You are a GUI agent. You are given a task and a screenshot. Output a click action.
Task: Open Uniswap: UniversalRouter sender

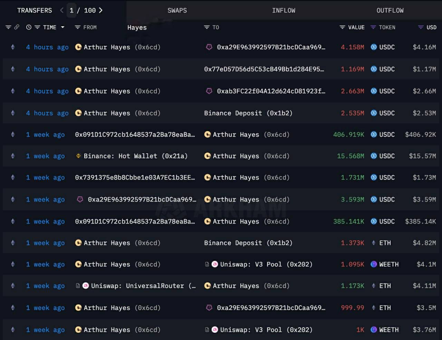point(143,286)
